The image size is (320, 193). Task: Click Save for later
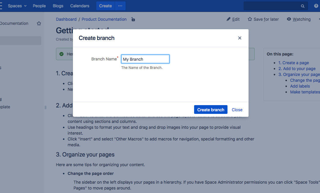click(x=266, y=19)
